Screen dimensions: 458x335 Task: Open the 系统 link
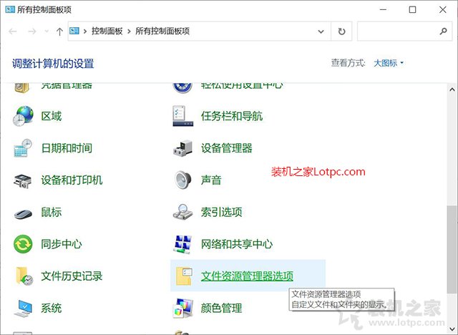(52, 308)
